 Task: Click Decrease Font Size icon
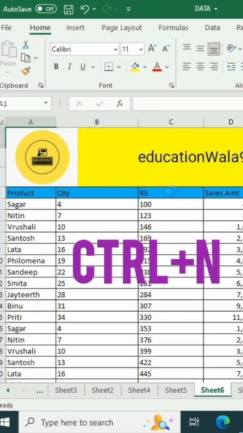166,49
